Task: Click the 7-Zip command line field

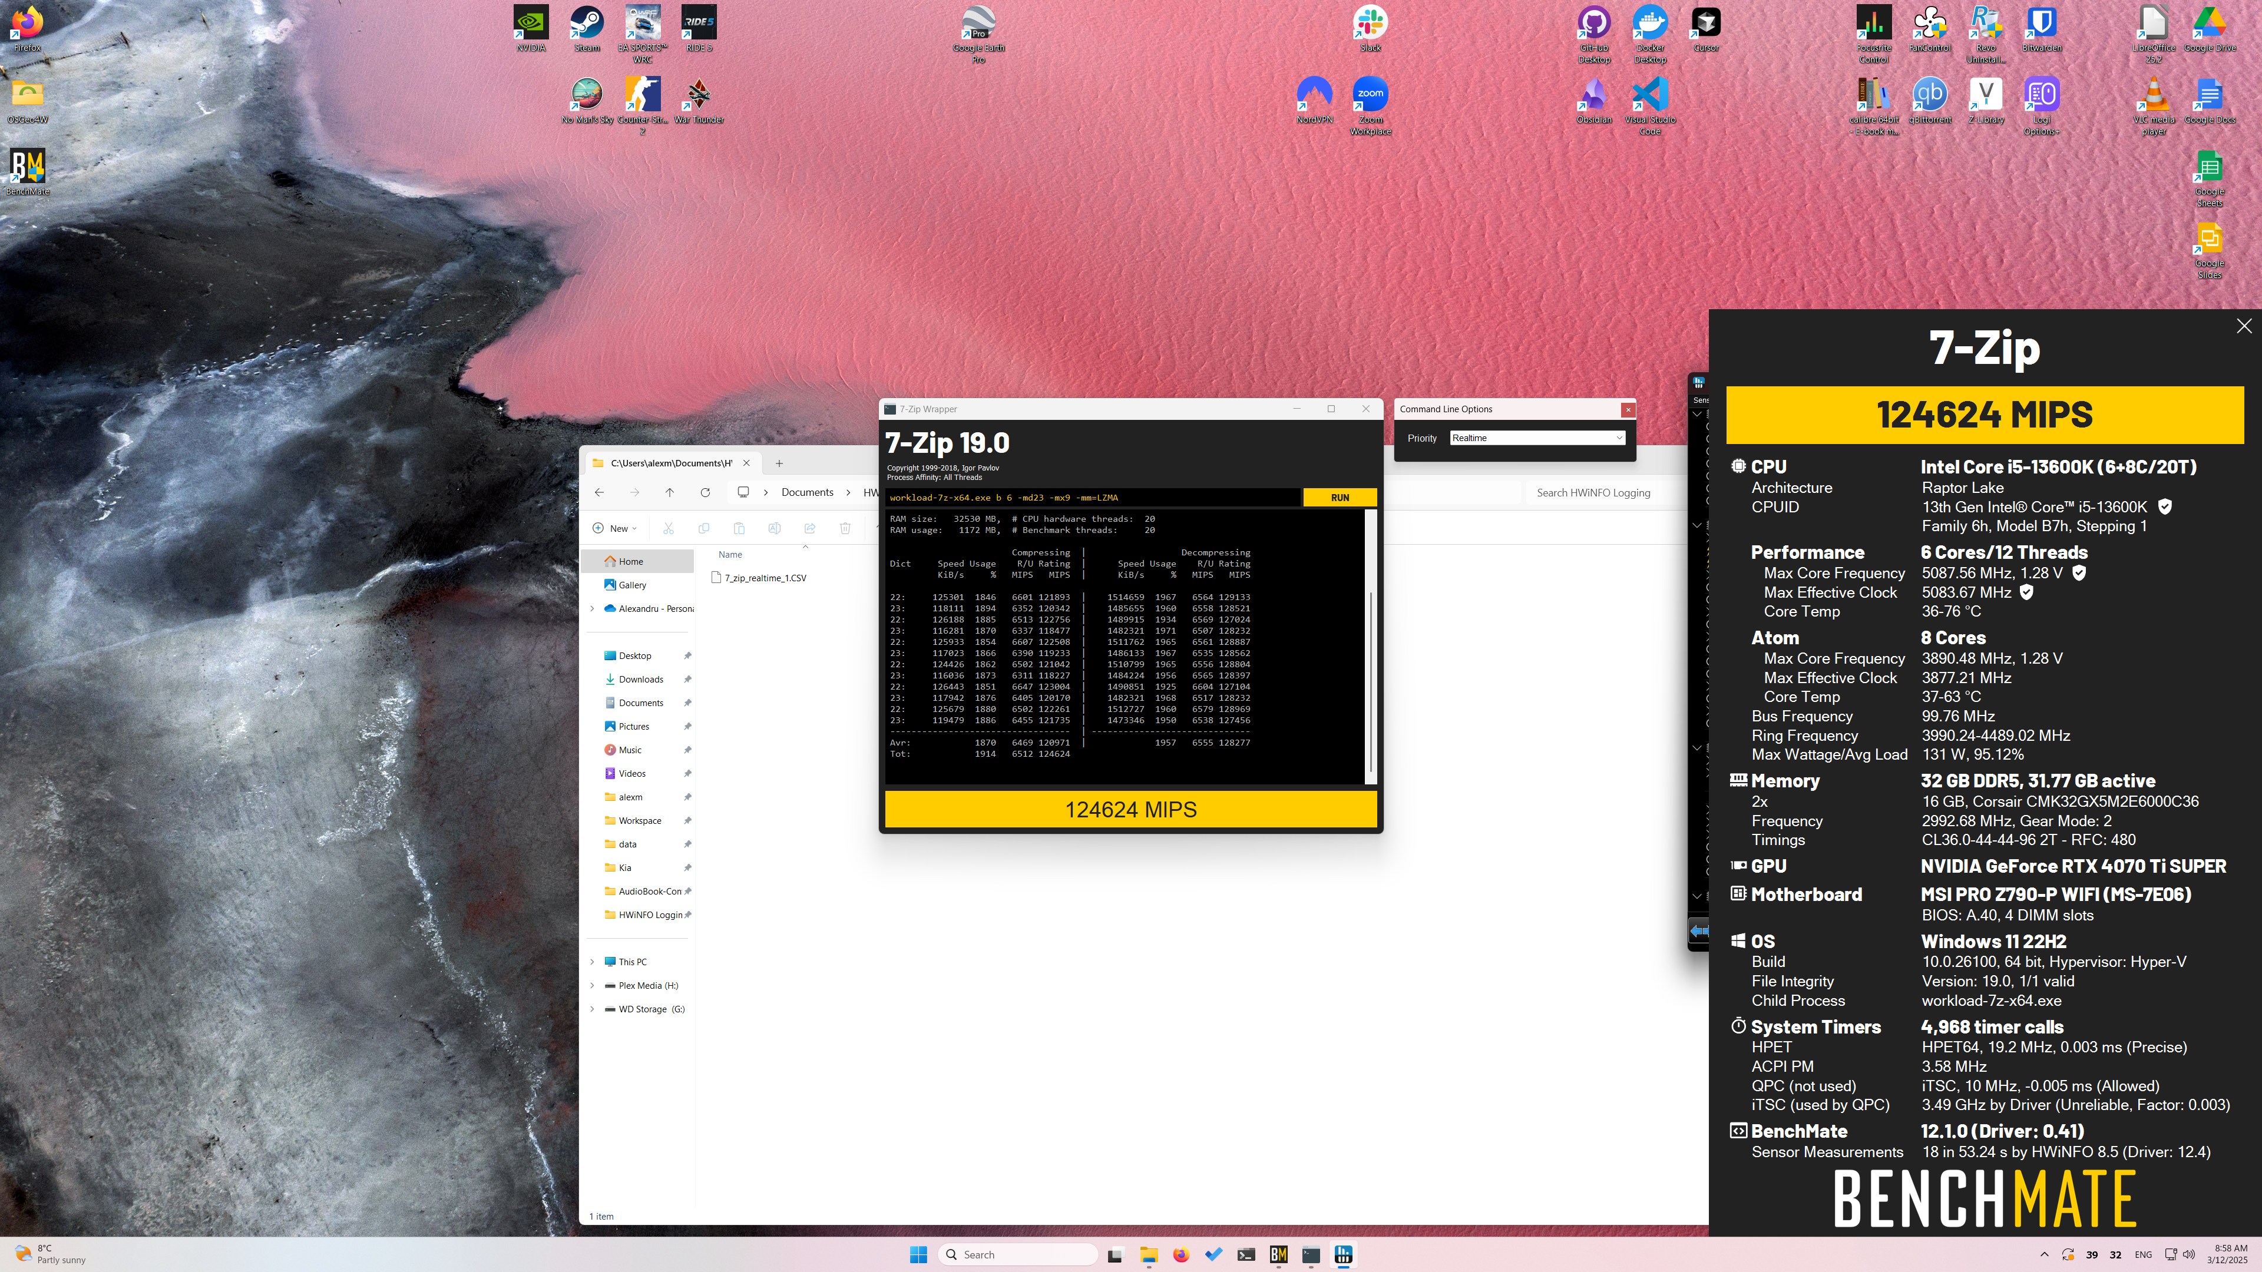Action: tap(1093, 498)
